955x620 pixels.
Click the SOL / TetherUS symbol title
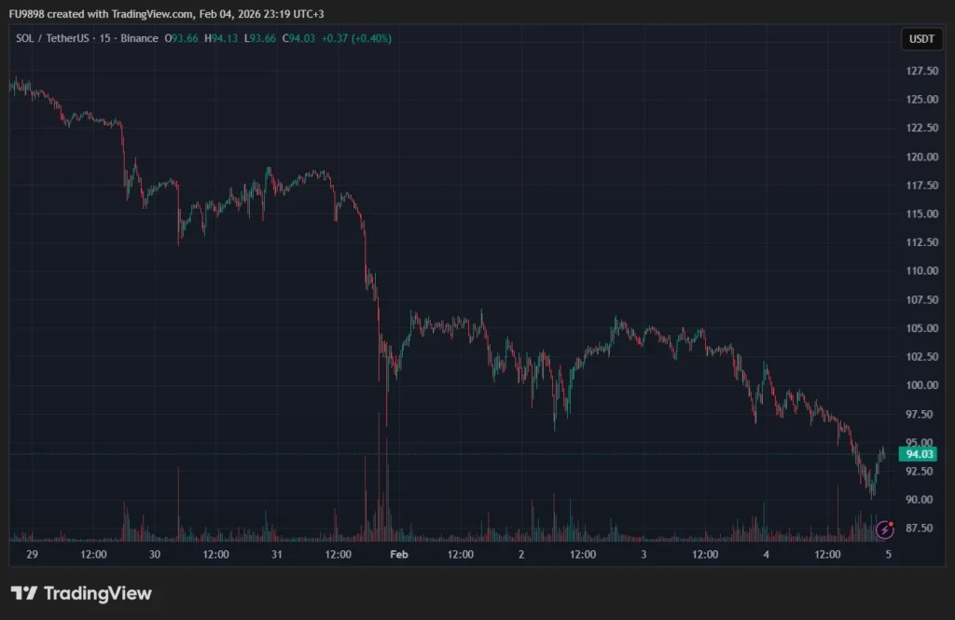tap(52, 38)
